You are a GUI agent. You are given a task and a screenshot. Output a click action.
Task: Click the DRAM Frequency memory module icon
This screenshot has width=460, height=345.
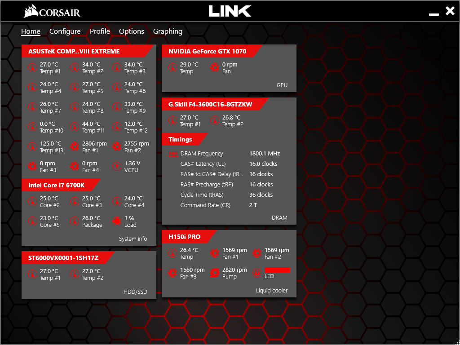point(173,154)
